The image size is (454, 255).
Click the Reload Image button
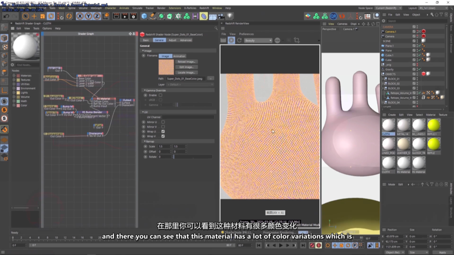pyautogui.click(x=187, y=62)
